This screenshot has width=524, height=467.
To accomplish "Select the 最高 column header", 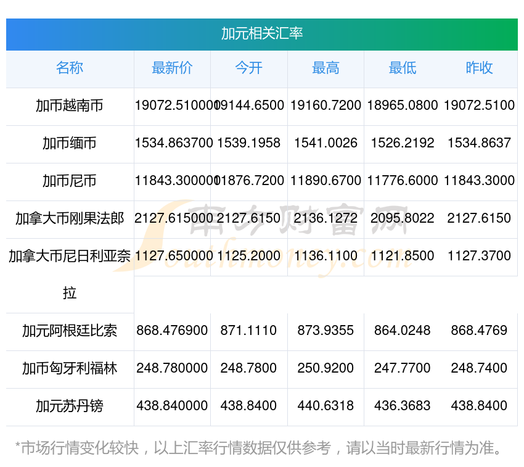I will point(326,68).
